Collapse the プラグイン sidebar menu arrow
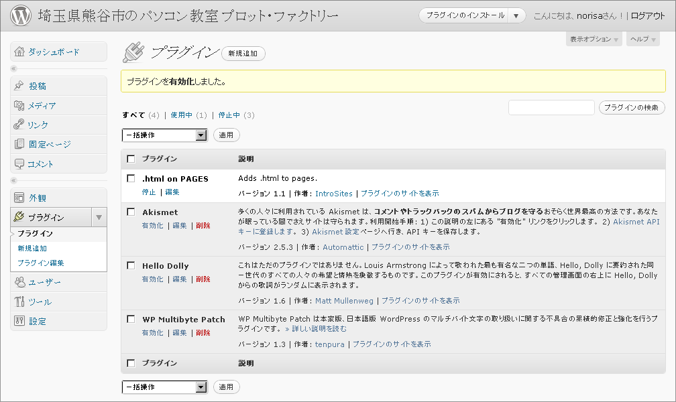Image resolution: width=676 pixels, height=402 pixels. pos(99,217)
